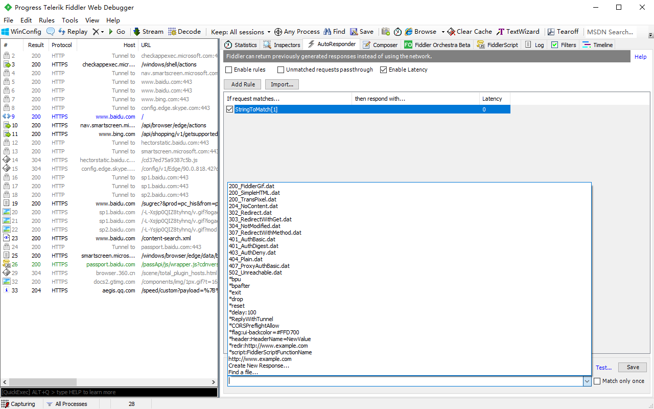Choose 404_Plain.dat from the list
The image size is (654, 409).
tap(246, 259)
